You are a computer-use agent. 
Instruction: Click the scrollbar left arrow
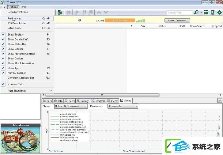[x=43, y=95]
